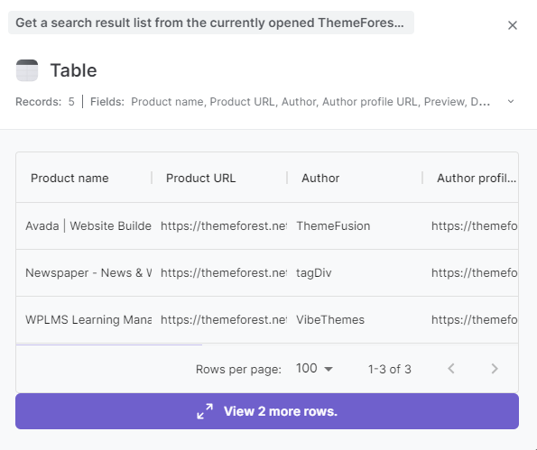Go to the previous page arrow
This screenshot has height=450, width=537.
click(451, 369)
